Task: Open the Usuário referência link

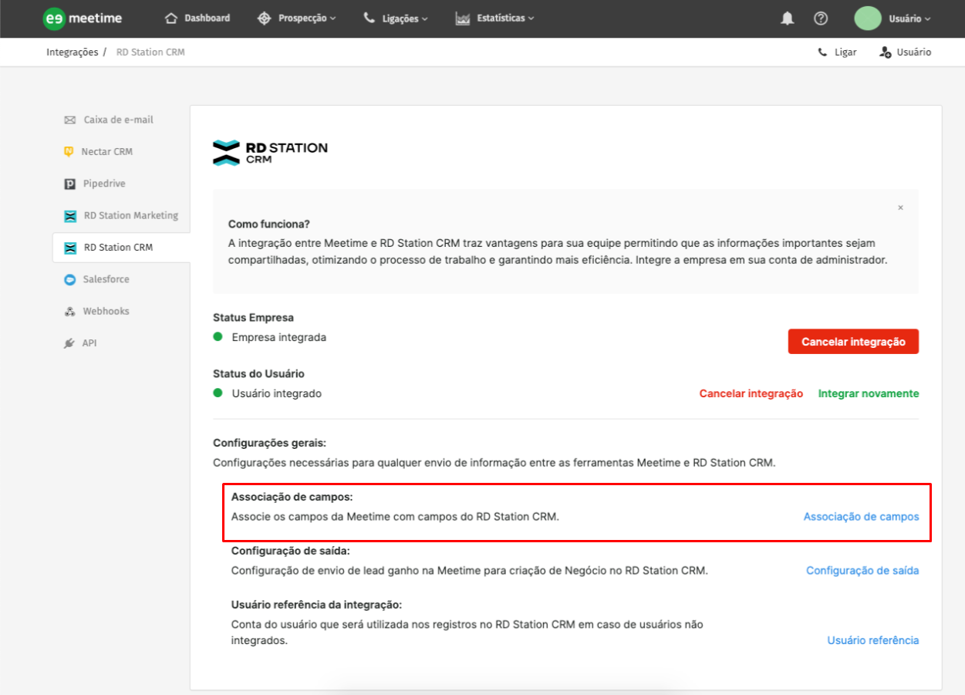Action: click(x=873, y=640)
